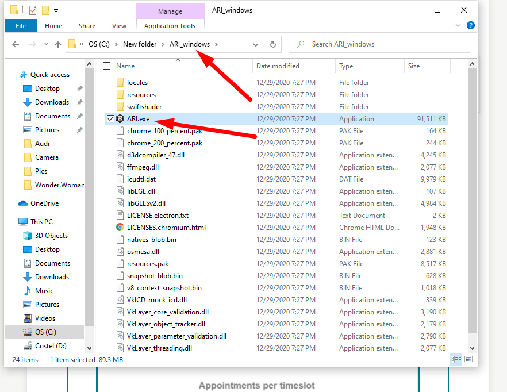Open recent locations dropdown arrow
Viewport: 507px width, 392px height.
[46, 44]
